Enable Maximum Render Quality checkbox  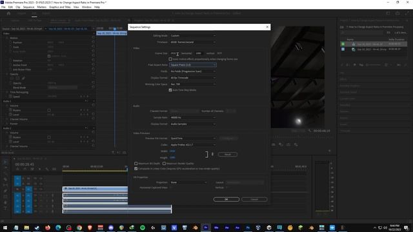pyautogui.click(x=164, y=163)
